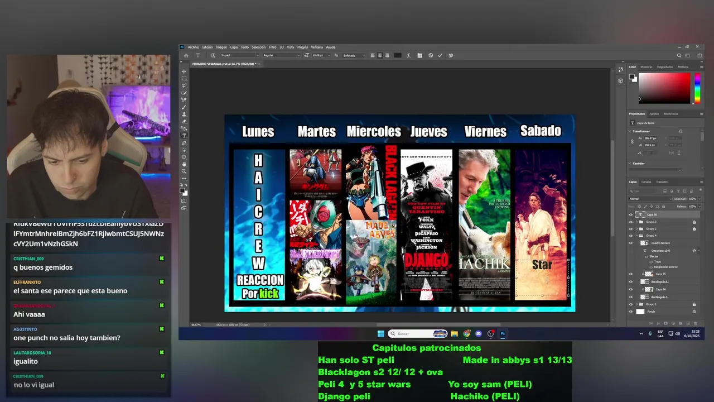This screenshot has width=714, height=402.
Task: Select the Eraser tool
Action: click(x=184, y=122)
